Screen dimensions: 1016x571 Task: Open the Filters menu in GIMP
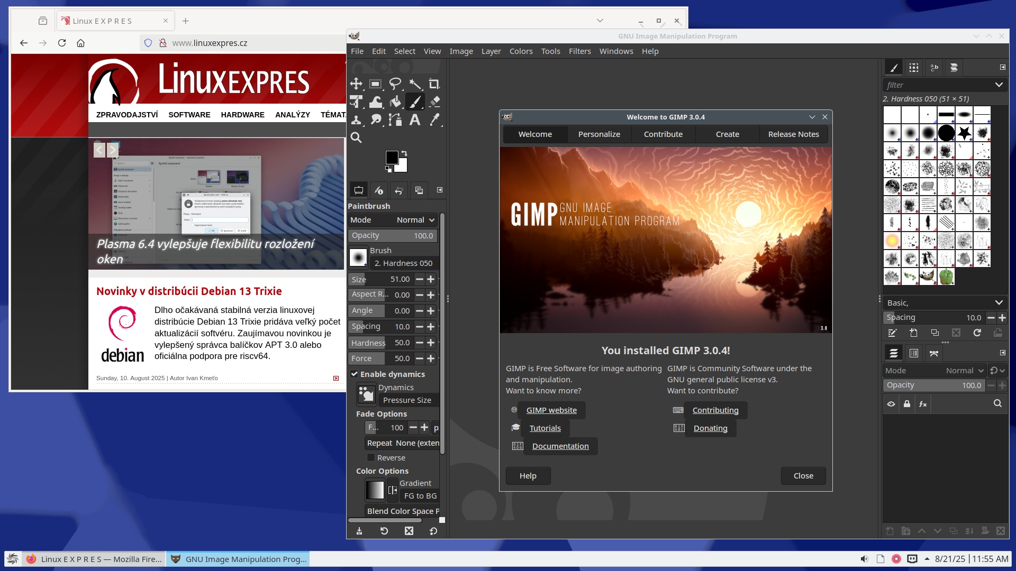(579, 51)
